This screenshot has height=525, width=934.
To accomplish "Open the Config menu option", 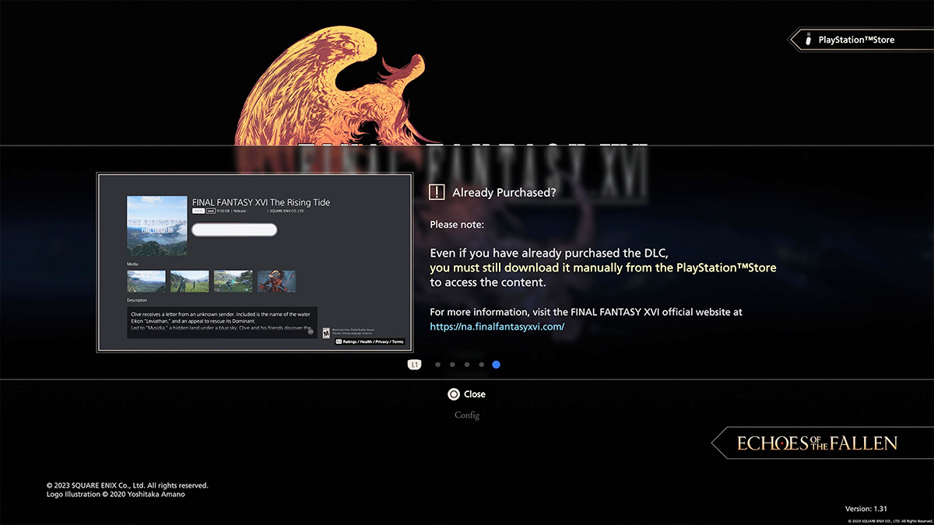I will (x=467, y=415).
